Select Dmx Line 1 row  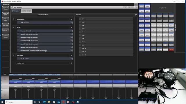[x=106, y=19]
